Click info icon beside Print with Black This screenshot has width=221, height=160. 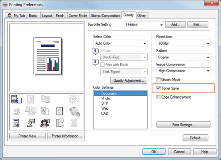(x=95, y=62)
